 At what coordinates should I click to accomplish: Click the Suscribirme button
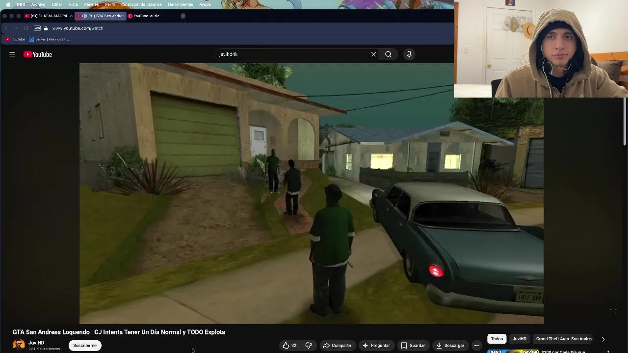[85, 345]
